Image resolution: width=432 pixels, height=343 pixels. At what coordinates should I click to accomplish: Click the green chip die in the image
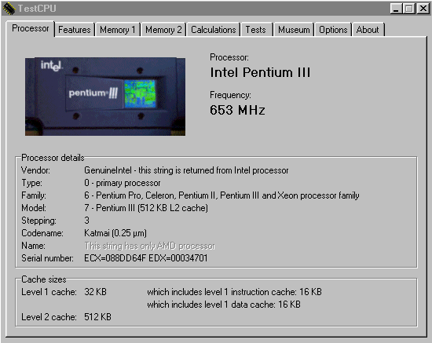coord(140,94)
